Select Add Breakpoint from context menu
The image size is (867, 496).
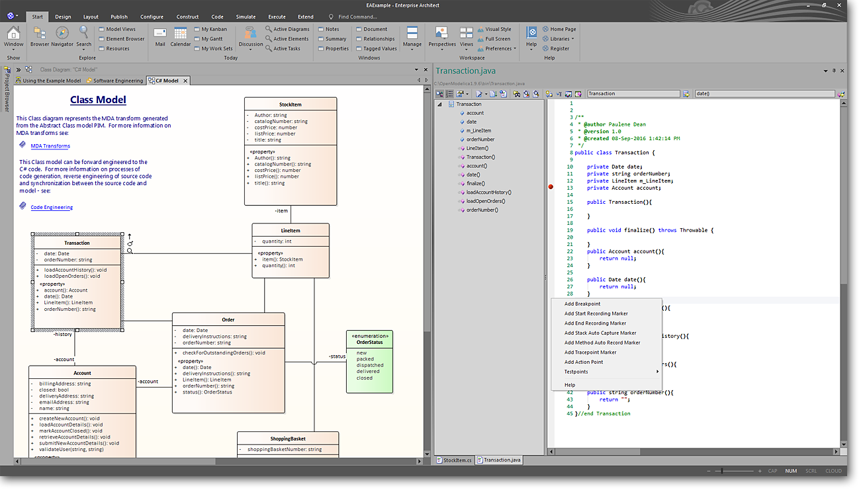(582, 304)
